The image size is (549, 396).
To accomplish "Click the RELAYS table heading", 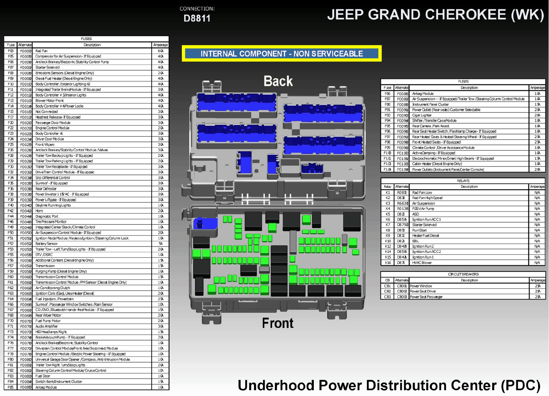I will pos(463,181).
